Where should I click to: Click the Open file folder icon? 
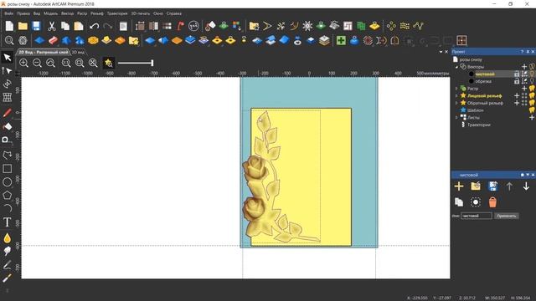point(23,26)
